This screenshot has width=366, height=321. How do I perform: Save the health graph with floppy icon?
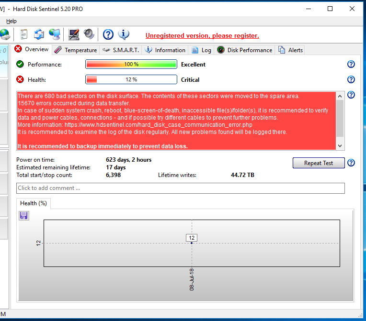24,216
